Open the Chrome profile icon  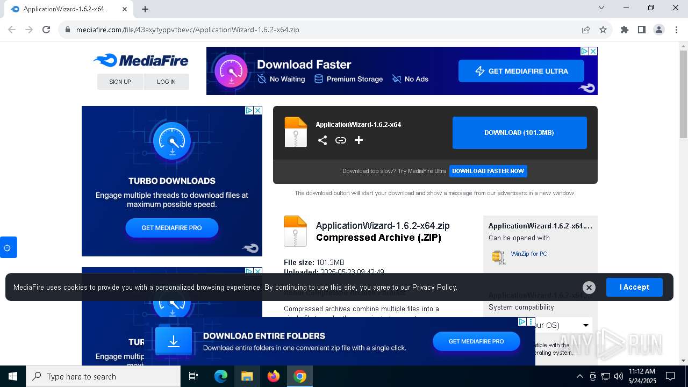pos(659,30)
